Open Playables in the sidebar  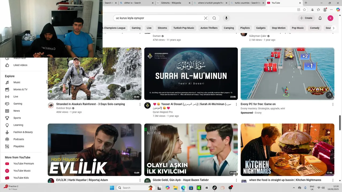tap(19, 146)
